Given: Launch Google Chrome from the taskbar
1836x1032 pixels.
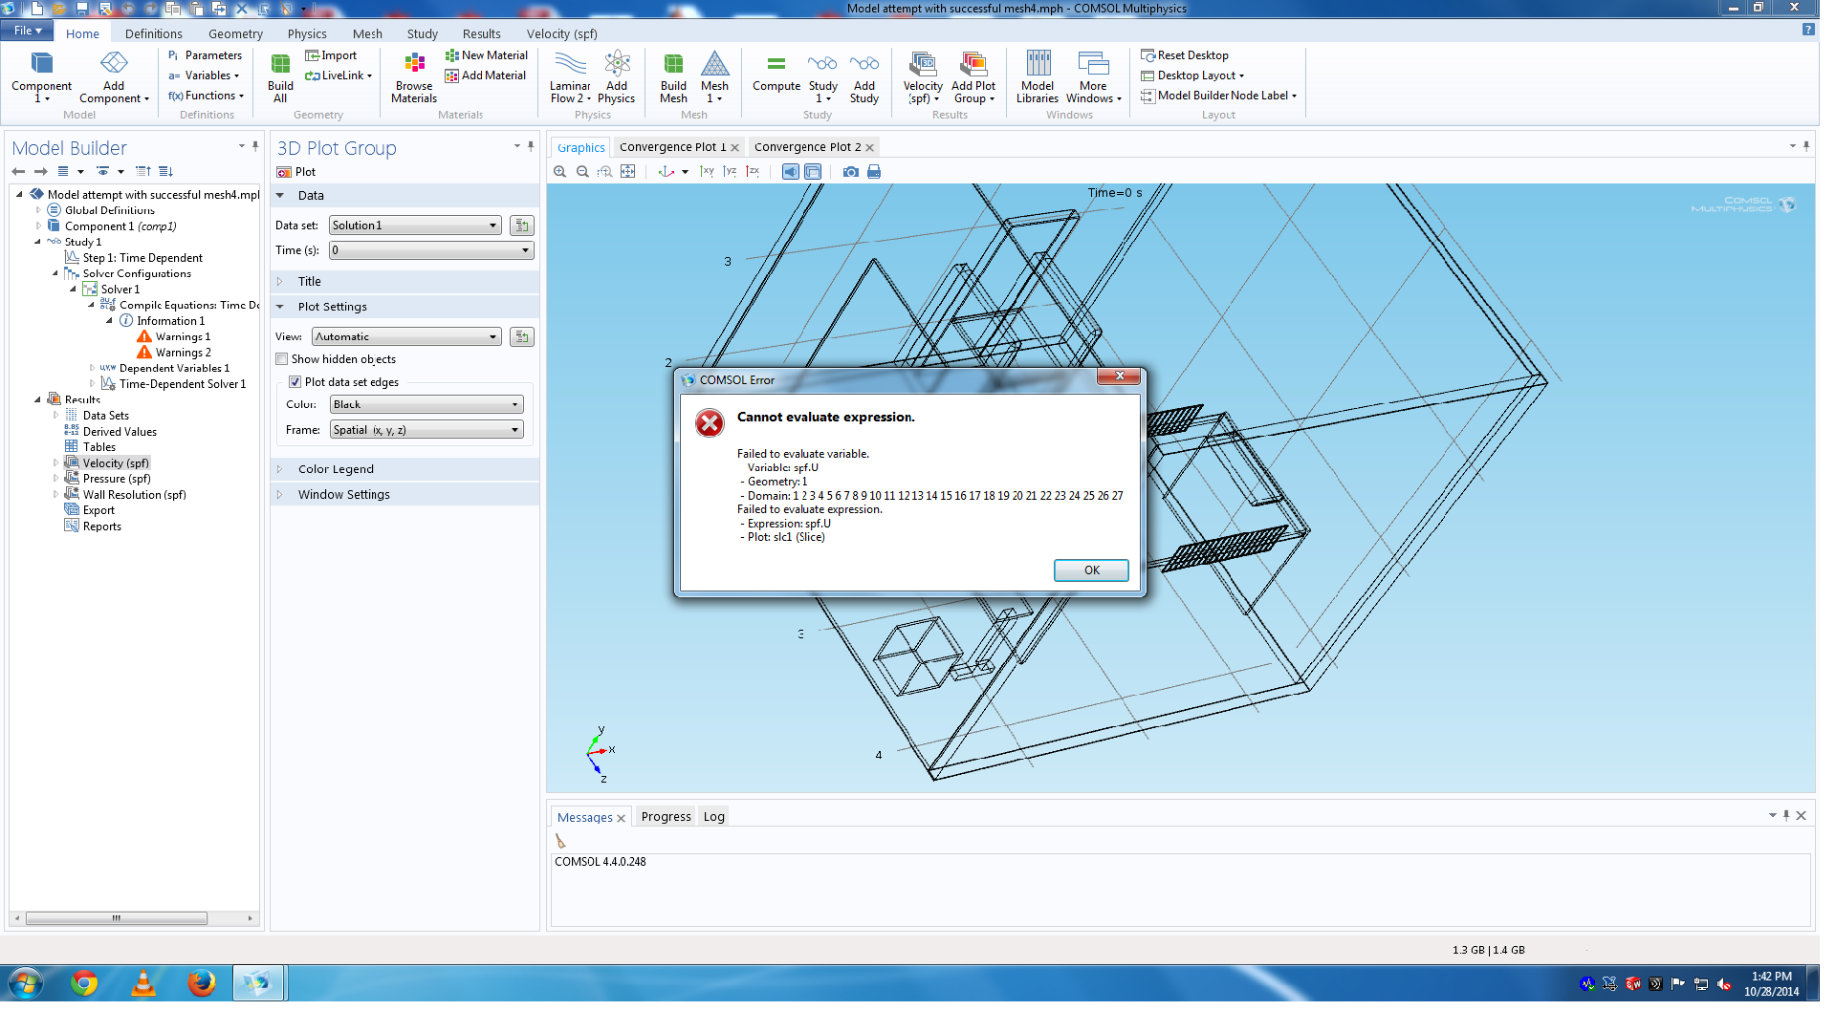Looking at the screenshot, I should [x=84, y=982].
